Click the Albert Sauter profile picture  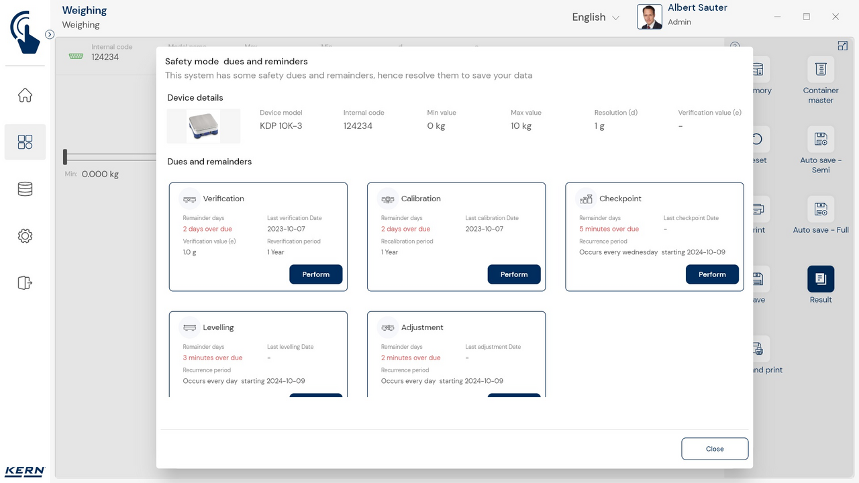click(649, 17)
